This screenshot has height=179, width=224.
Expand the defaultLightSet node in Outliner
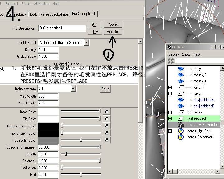pyautogui.click(x=170, y=131)
